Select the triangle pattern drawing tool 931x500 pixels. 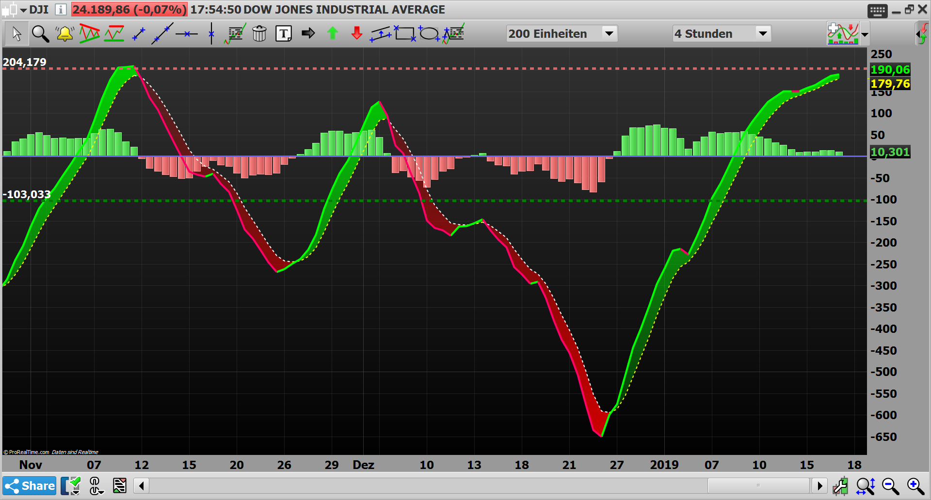click(x=89, y=34)
